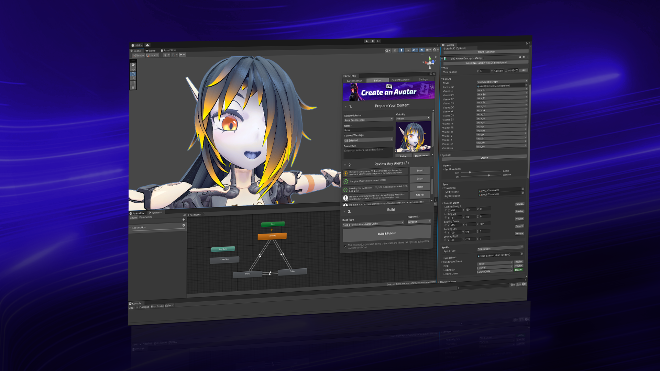Click the Build & Publish button
This screenshot has width=660, height=371.
tap(386, 233)
